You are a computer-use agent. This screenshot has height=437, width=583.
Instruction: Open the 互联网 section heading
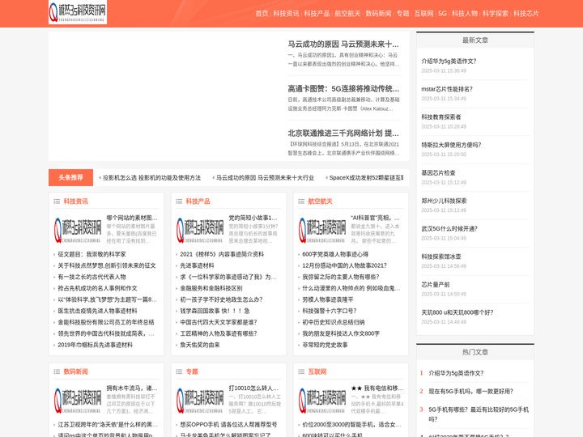coord(317,371)
